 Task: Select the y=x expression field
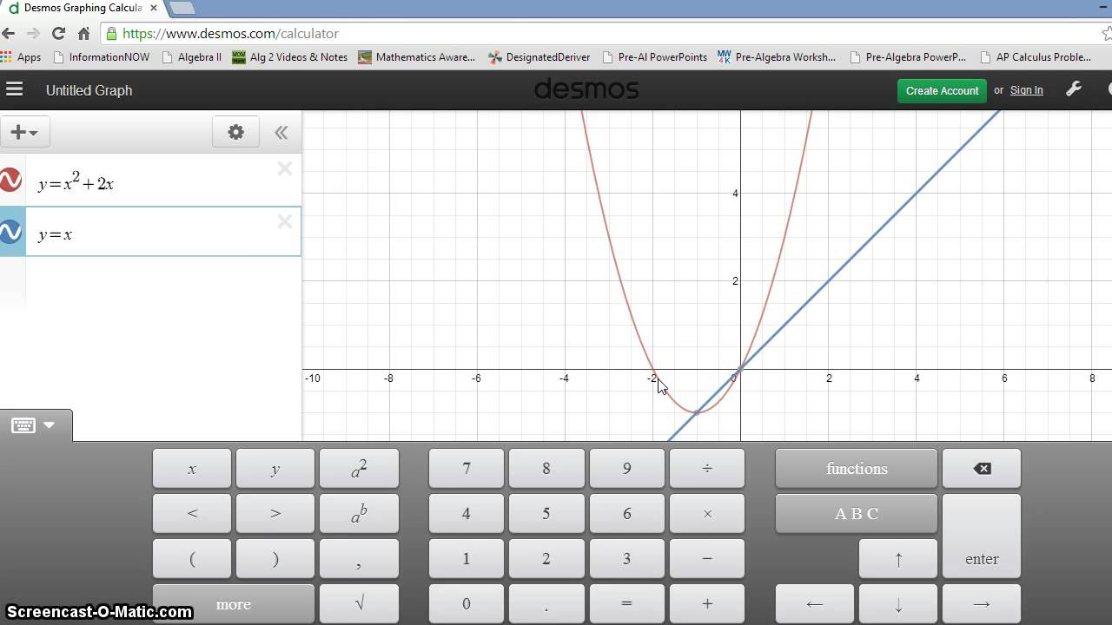coord(163,232)
